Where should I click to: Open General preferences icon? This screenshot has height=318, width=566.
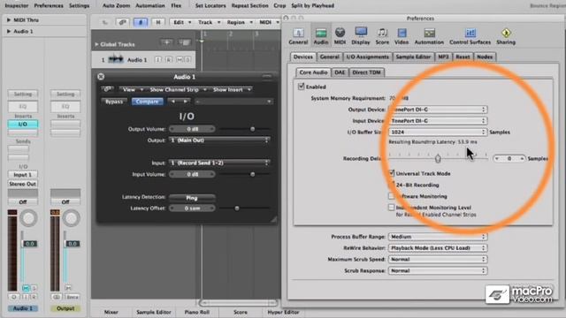[298, 36]
